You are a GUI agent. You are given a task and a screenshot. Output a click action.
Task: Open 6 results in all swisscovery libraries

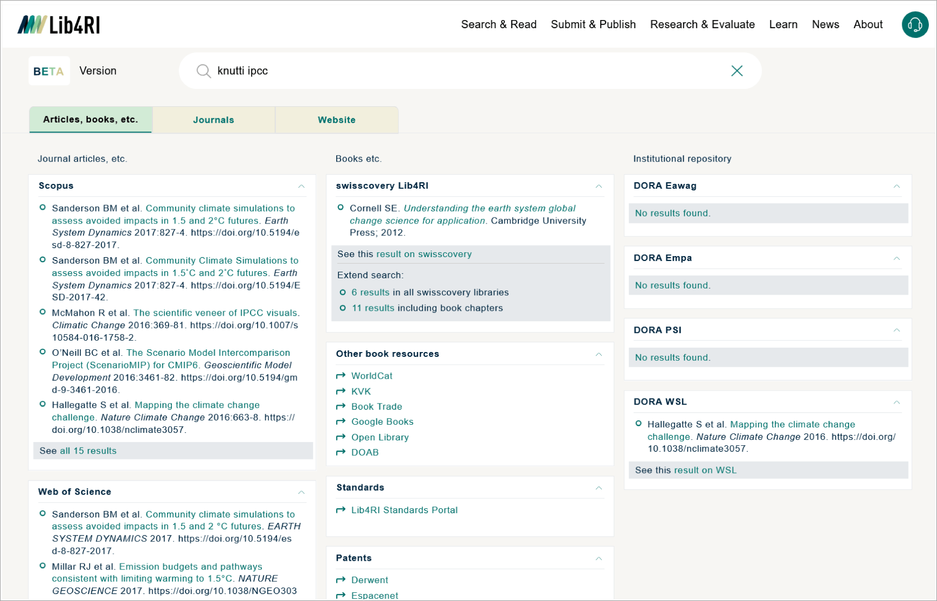[370, 292]
